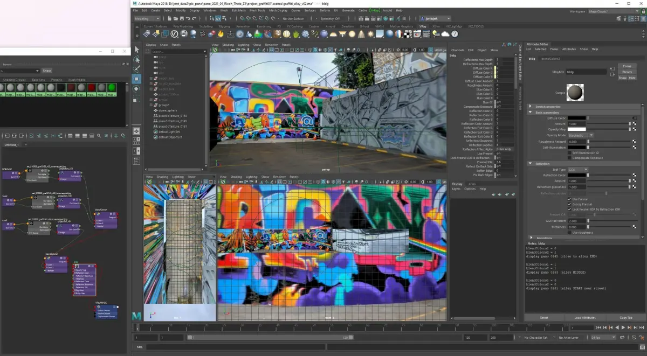
Task: Click the output connection icon beside VRayMtl name
Action: 612,74
